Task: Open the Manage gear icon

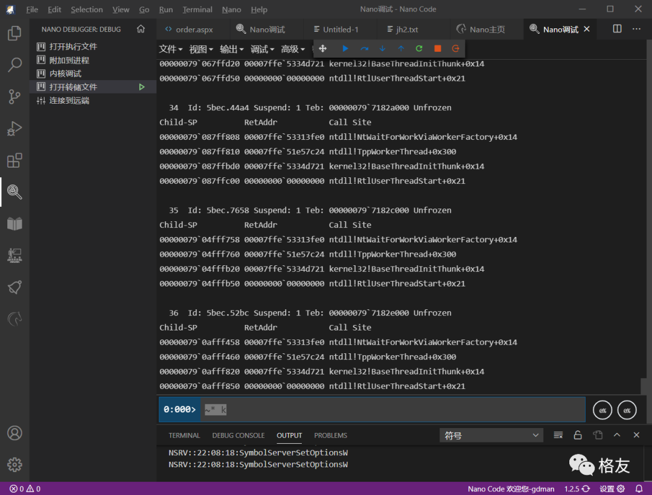Action: [x=14, y=465]
